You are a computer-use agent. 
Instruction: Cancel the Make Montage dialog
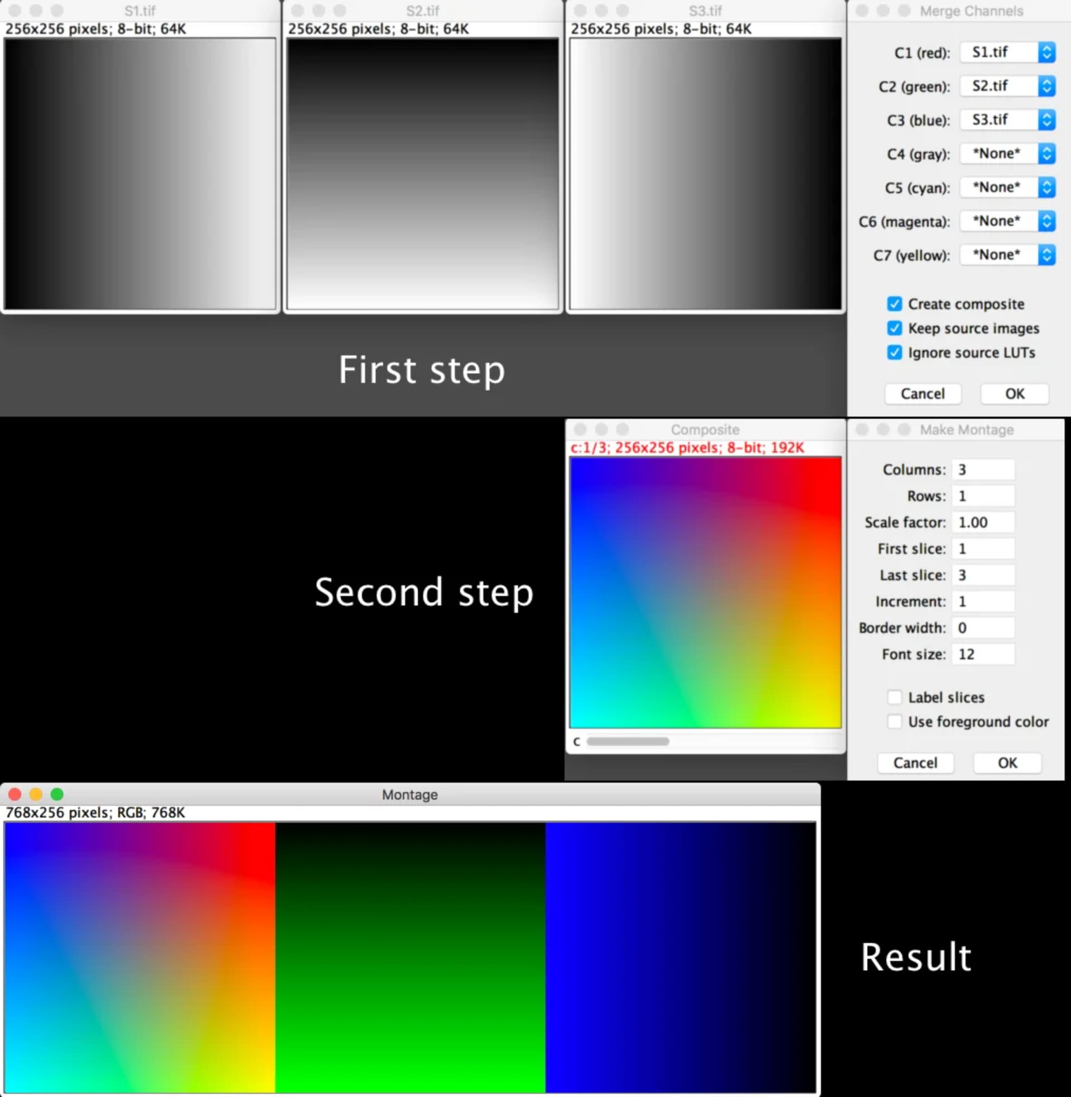click(915, 763)
